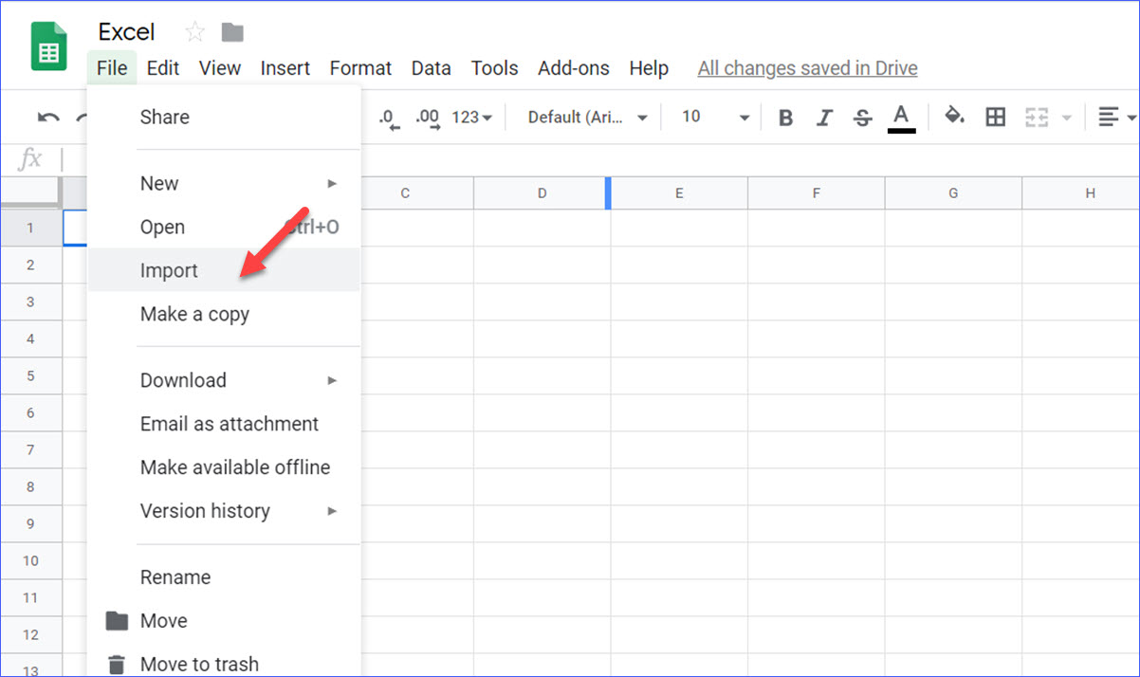Viewport: 1140px width, 677px height.
Task: Open the fill color tool
Action: tap(954, 117)
